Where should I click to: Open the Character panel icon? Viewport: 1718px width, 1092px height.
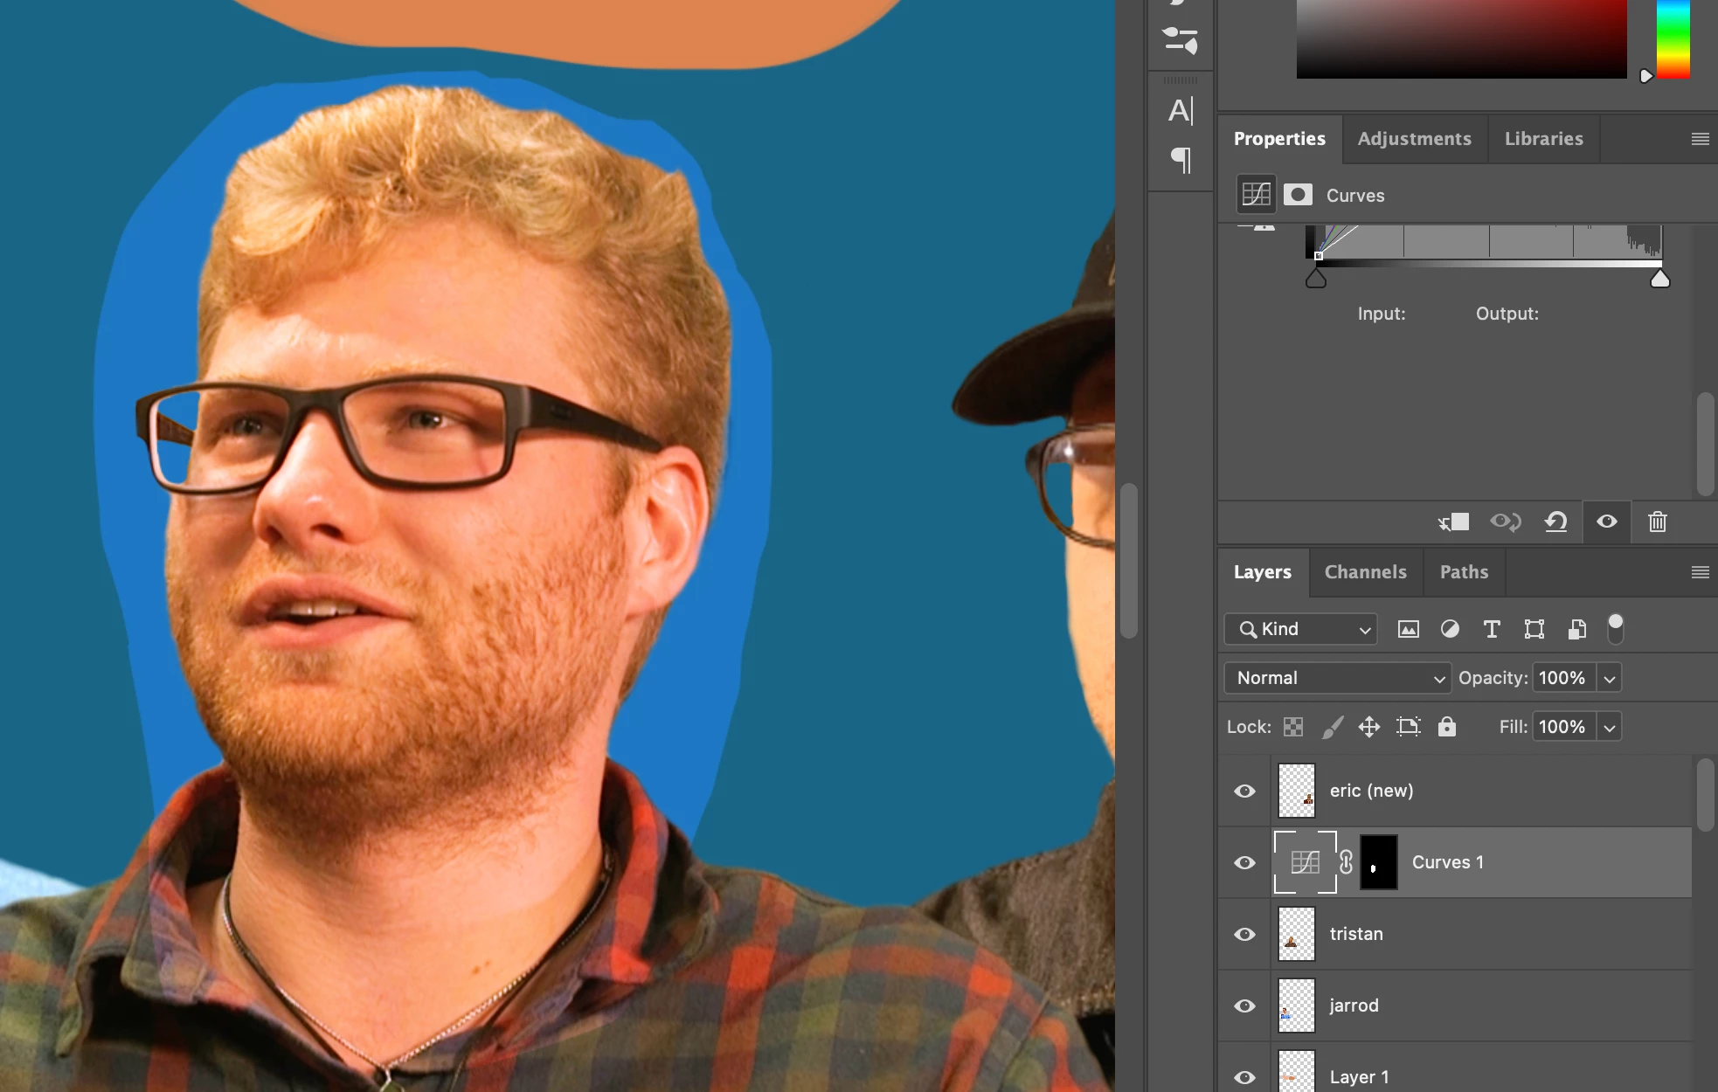click(1180, 111)
